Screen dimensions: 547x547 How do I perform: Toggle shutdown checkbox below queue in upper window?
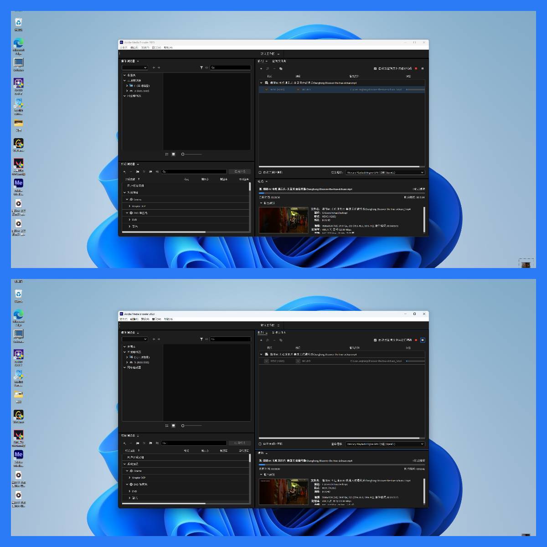[260, 172]
